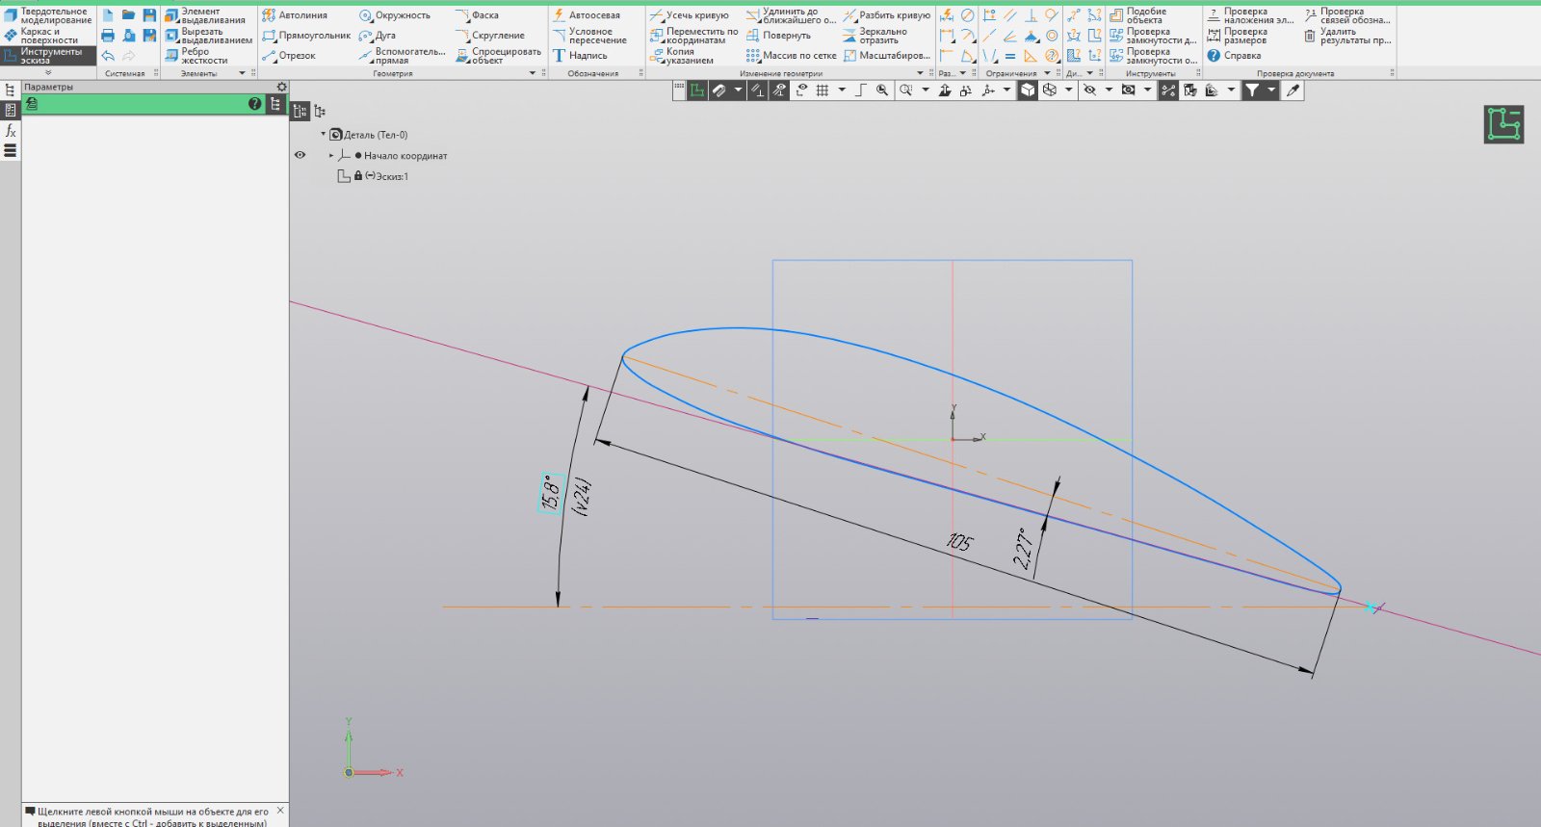Toggle the grid display in view toolbar
This screenshot has width=1541, height=827.
pos(823,90)
